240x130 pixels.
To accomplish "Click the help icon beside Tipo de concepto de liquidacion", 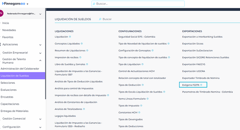I will [169, 57].
